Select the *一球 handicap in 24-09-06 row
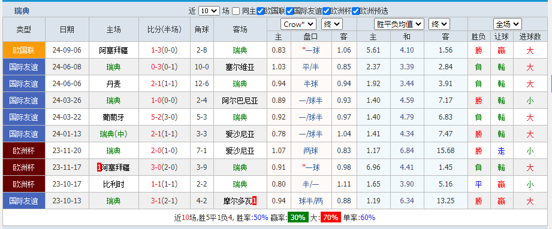This screenshot has width=552, height=229. click(311, 50)
